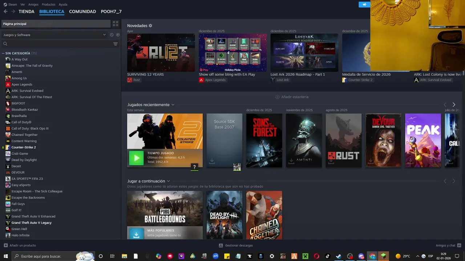The image size is (465, 261).
Task: Open the TikTok taskbar icon
Action: pyautogui.click(x=327, y=256)
